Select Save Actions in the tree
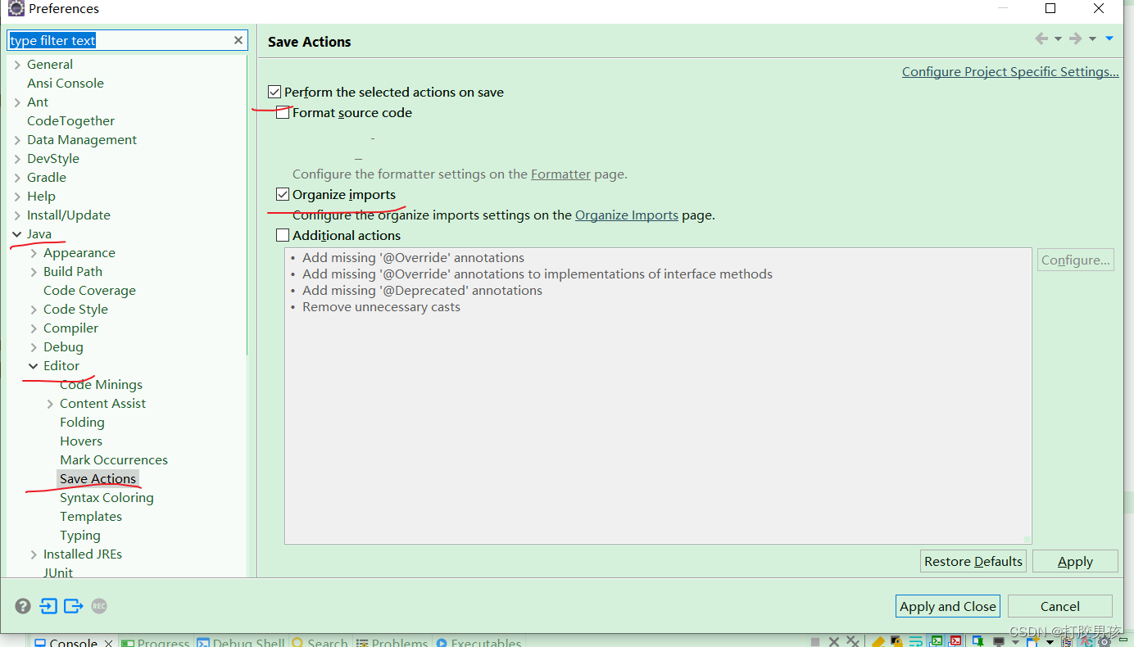The image size is (1134, 647). 98,479
